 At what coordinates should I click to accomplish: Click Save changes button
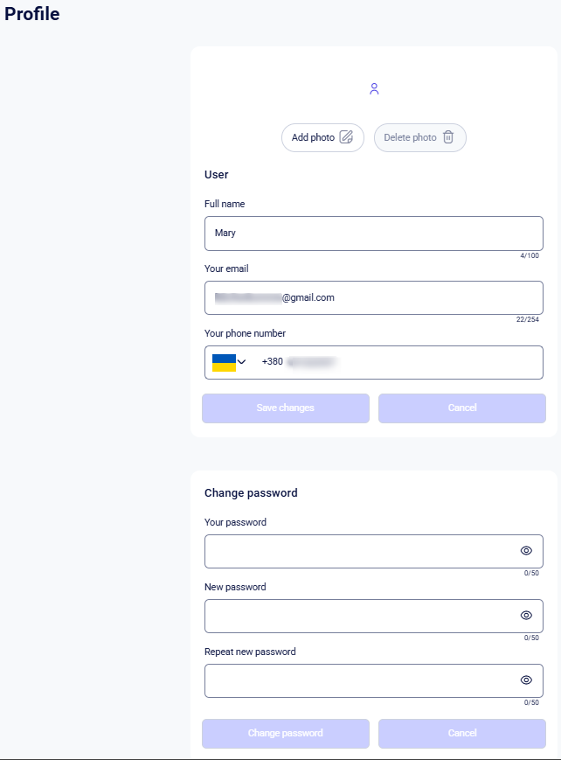(x=286, y=408)
